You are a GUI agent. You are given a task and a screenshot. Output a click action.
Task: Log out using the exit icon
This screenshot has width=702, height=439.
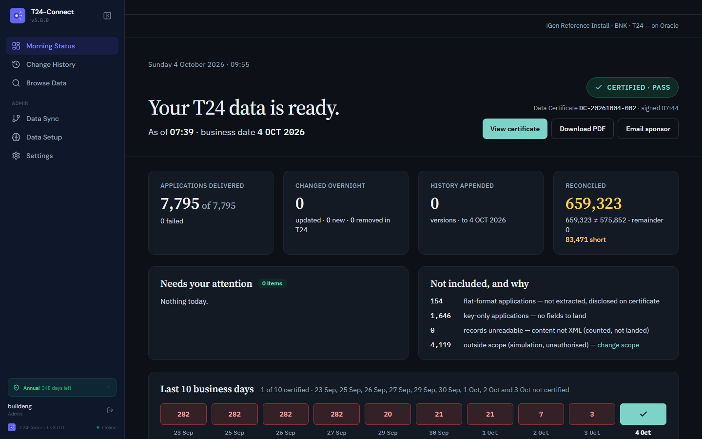pyautogui.click(x=110, y=410)
